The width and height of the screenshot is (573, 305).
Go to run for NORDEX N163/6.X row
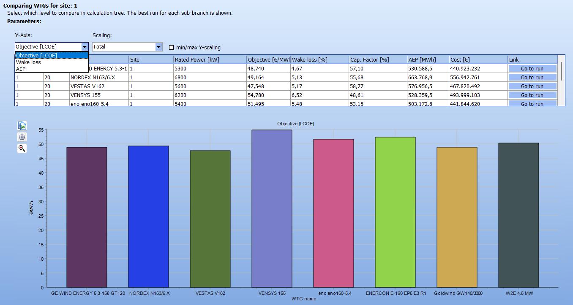tap(532, 77)
